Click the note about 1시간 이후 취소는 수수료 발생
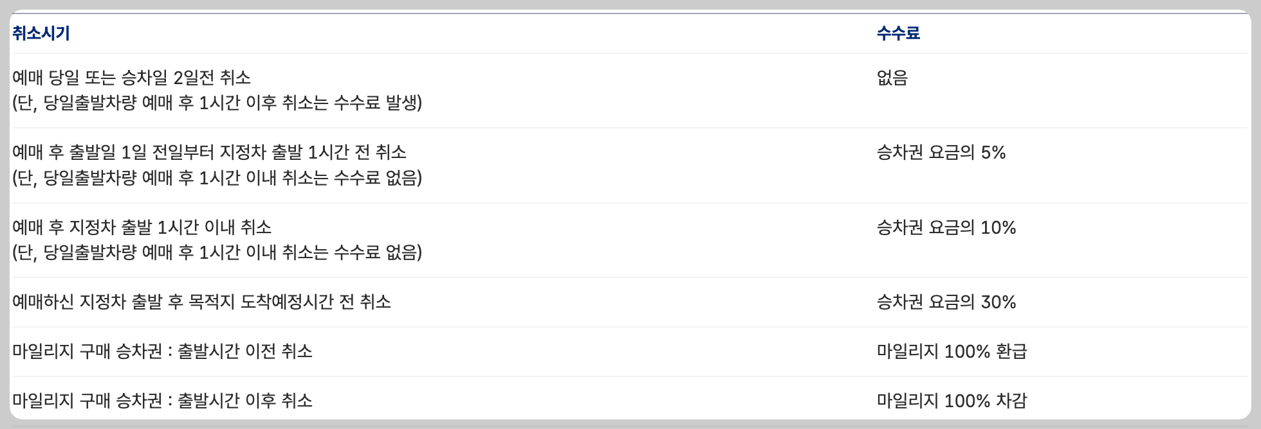This screenshot has width=1261, height=429. [217, 103]
